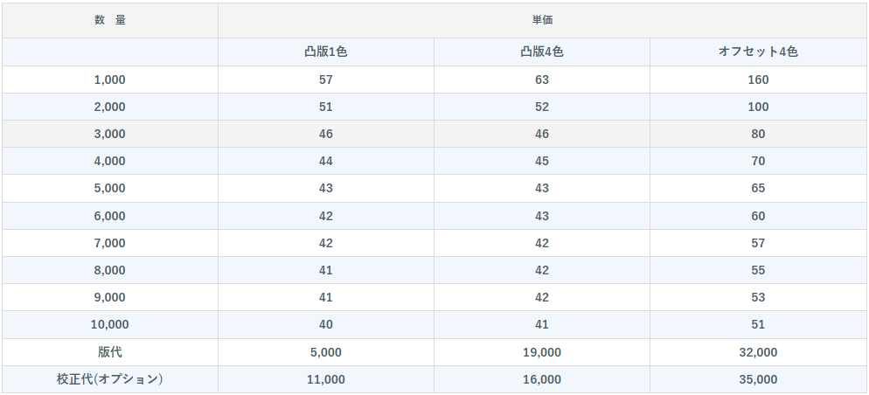This screenshot has height=395, width=869.
Task: Click the 版代 row label
Action: [x=110, y=352]
